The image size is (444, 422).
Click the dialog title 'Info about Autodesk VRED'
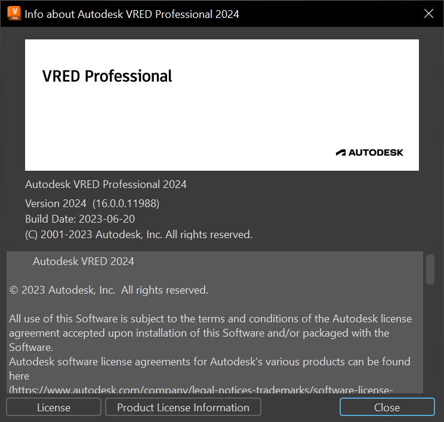132,14
